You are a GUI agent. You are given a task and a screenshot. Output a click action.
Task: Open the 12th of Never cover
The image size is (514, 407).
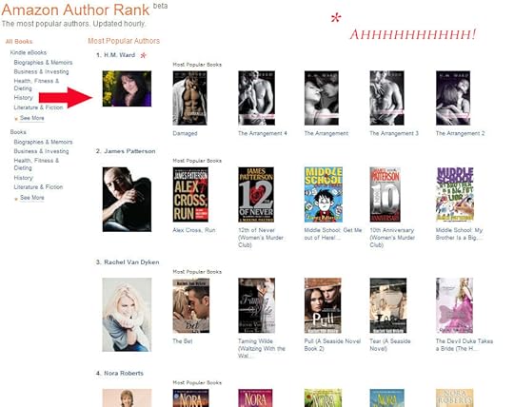(256, 195)
